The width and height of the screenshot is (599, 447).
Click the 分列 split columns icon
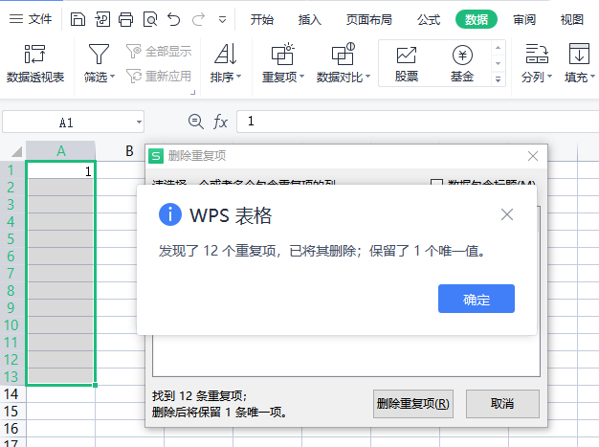coord(537,54)
